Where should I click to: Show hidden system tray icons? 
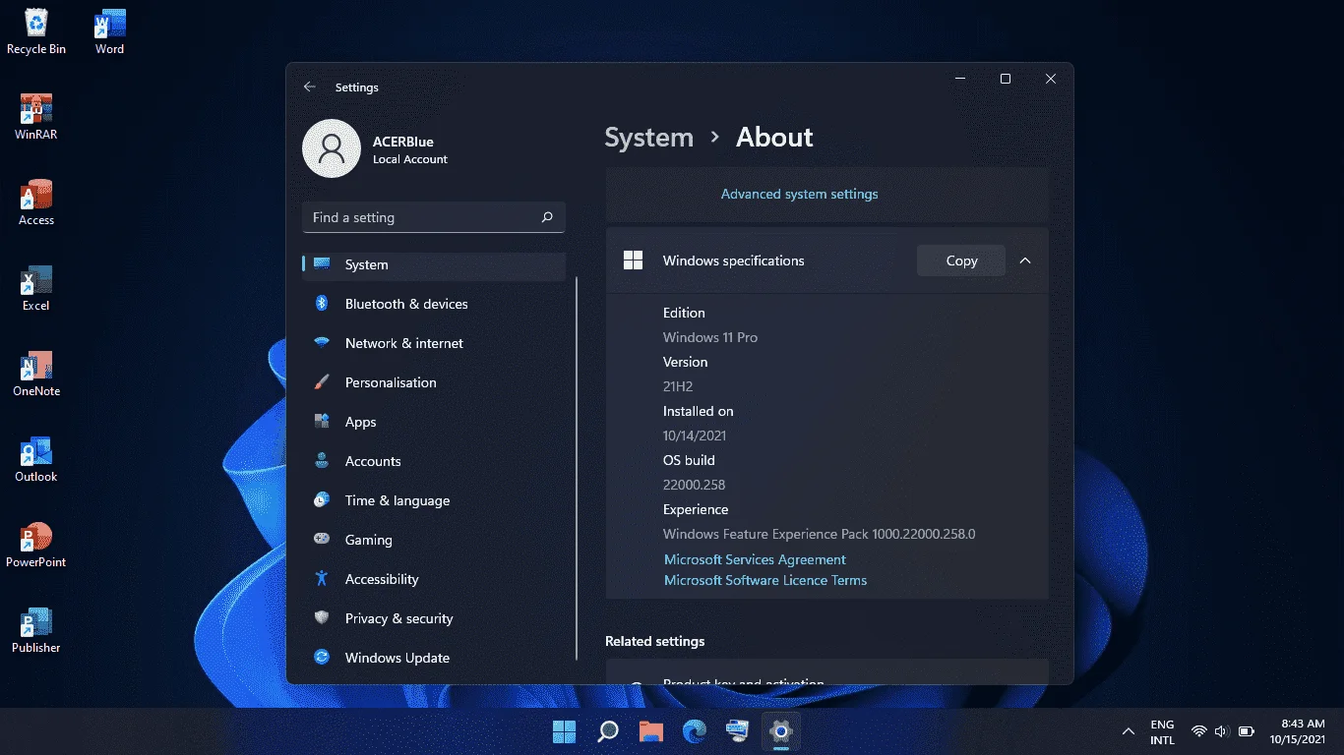pos(1129,731)
